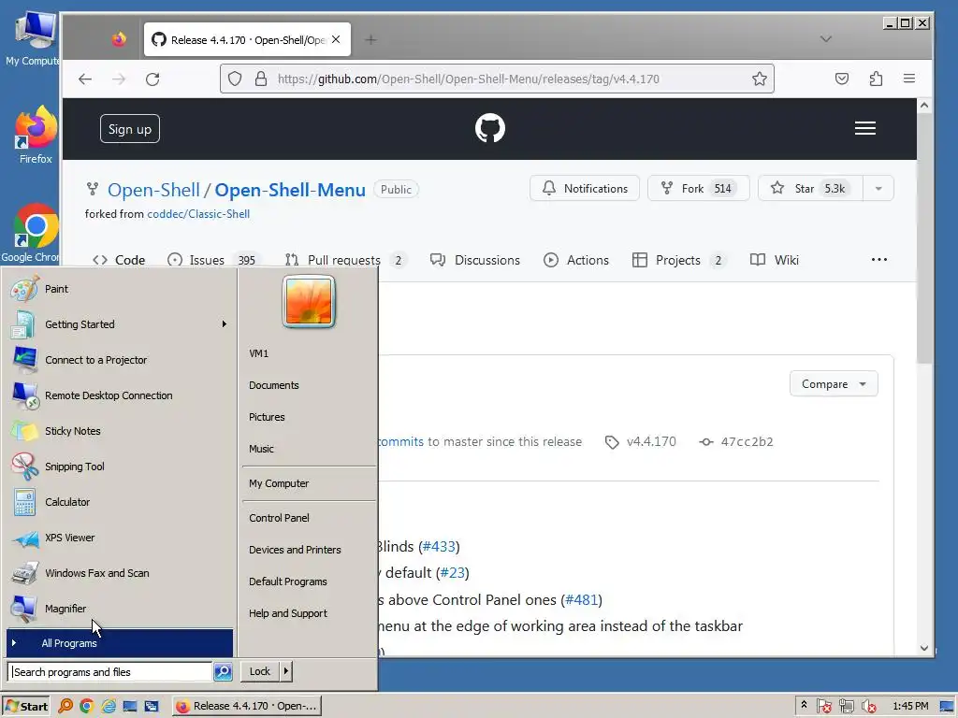Switch to the Issues tab

click(x=213, y=260)
